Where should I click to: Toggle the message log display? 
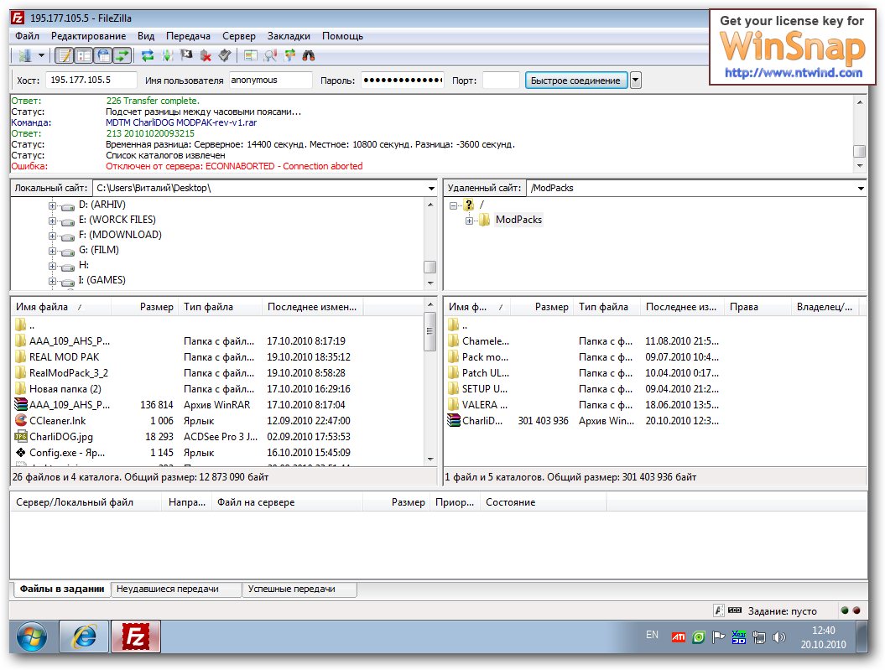tap(64, 56)
